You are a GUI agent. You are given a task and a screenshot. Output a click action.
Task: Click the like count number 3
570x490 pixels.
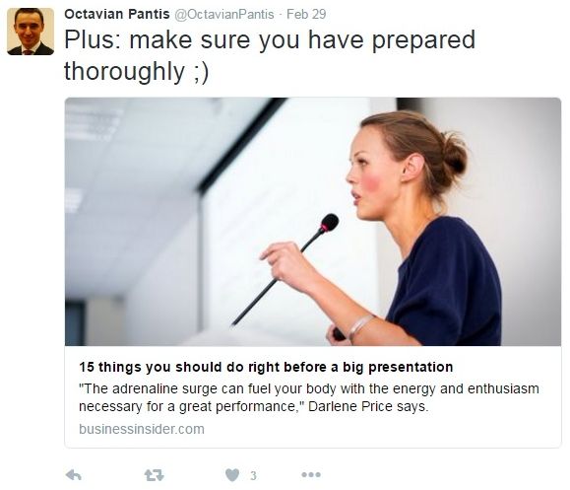coord(253,475)
